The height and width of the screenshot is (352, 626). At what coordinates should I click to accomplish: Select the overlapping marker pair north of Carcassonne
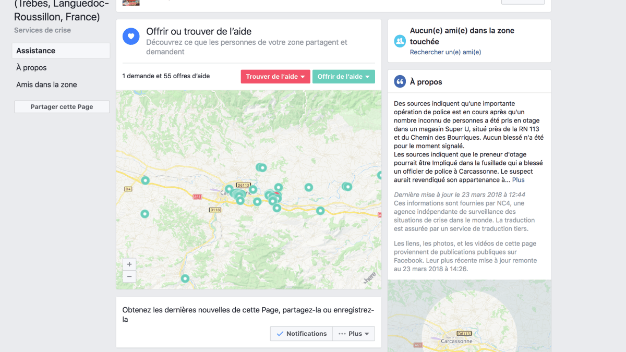pos(261,167)
